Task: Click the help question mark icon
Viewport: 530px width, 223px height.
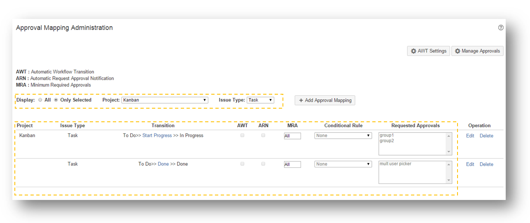Action: [x=501, y=28]
